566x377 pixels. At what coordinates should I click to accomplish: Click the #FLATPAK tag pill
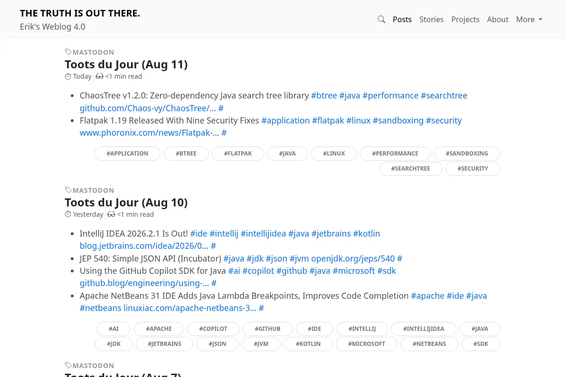click(x=238, y=154)
